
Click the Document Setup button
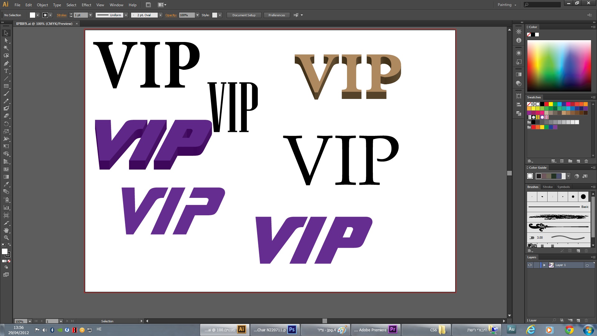tap(244, 15)
